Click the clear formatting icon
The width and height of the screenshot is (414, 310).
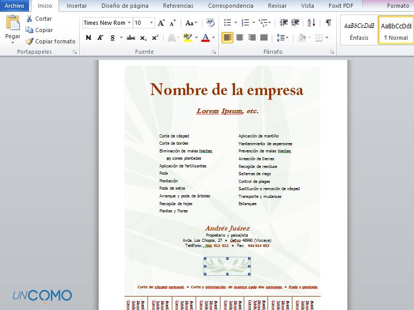(x=210, y=23)
